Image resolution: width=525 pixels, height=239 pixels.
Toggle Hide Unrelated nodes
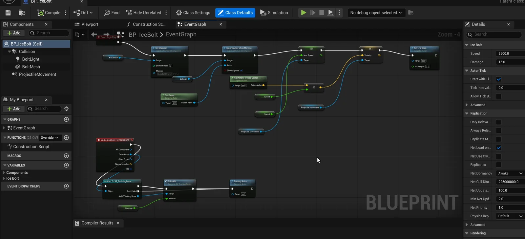(143, 13)
